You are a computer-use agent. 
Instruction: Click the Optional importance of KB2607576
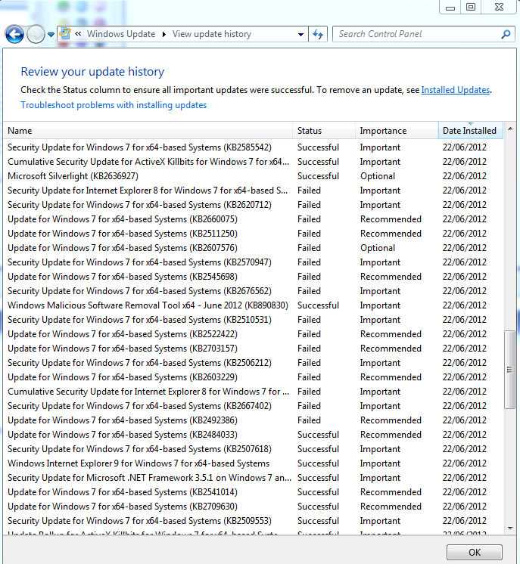click(378, 248)
